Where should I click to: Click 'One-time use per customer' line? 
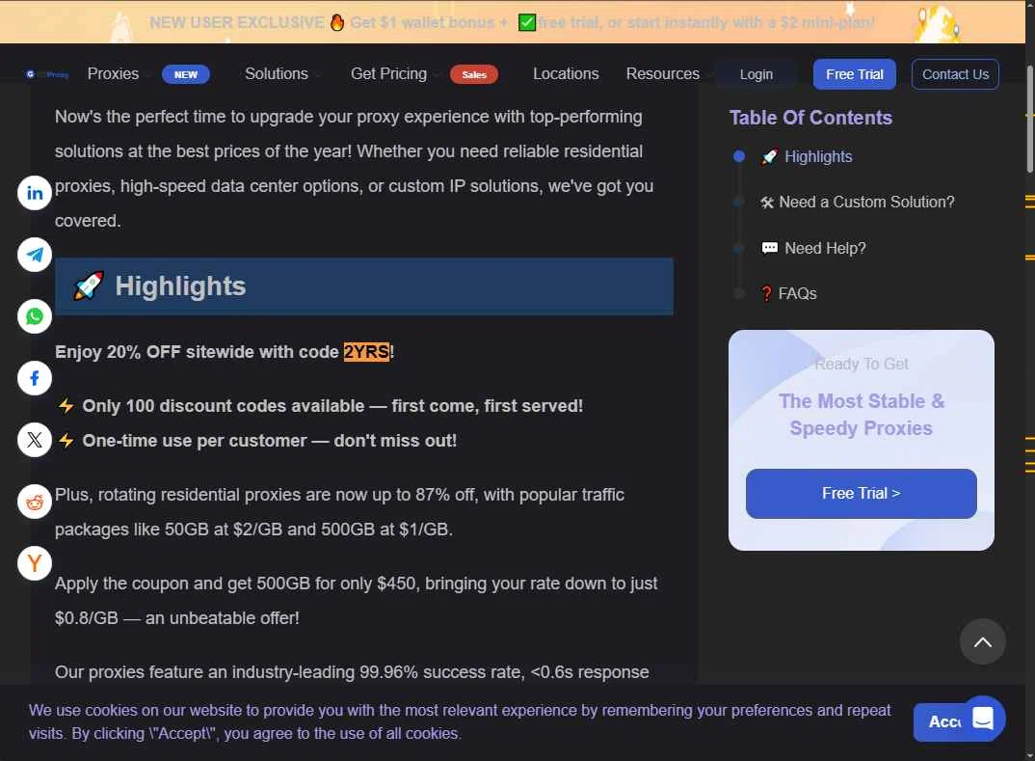click(269, 441)
